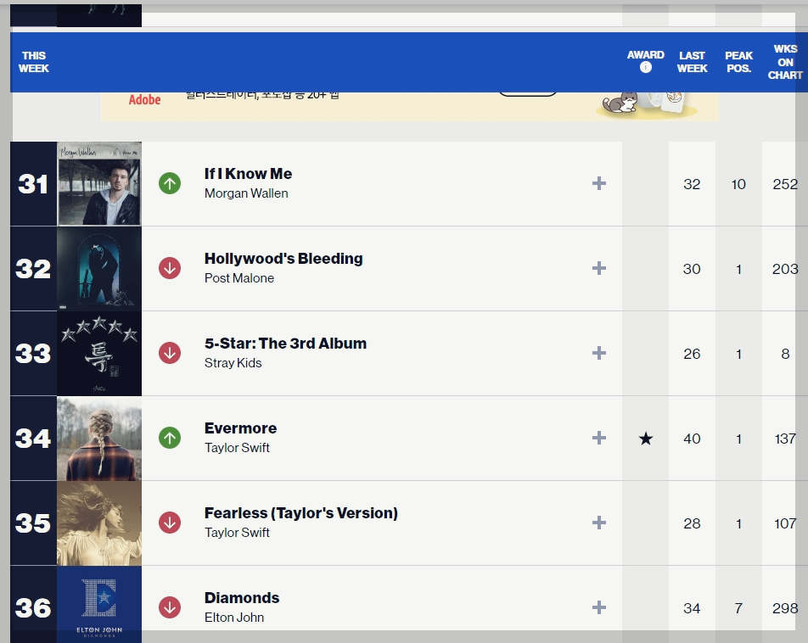Click weeks on chart value 137
Image resolution: width=808 pixels, height=643 pixels.
pyautogui.click(x=785, y=439)
